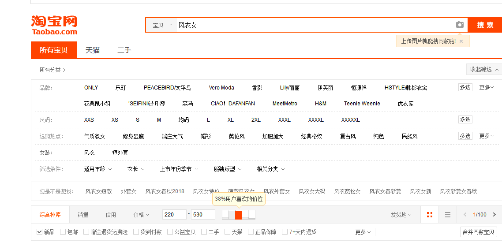Uncheck the 新品 checkbox
The image size is (502, 246).
(x=40, y=232)
